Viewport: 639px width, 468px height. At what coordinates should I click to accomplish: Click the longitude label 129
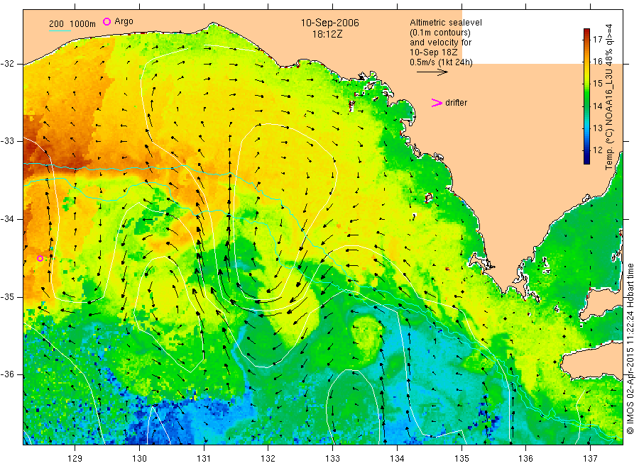click(75, 458)
